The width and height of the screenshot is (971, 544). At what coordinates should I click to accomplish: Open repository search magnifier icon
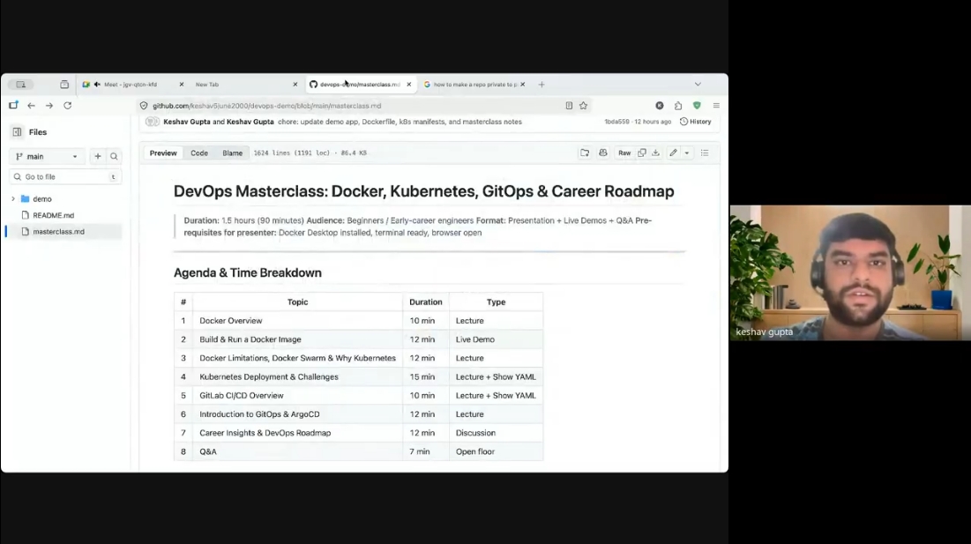click(115, 156)
